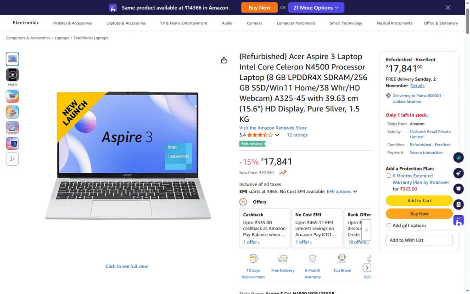Dismiss the price comparison banner with X

[x=448, y=7]
